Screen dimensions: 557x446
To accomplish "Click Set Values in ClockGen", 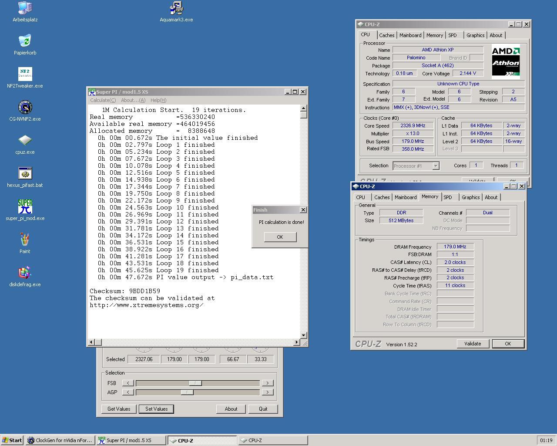I will (x=156, y=409).
